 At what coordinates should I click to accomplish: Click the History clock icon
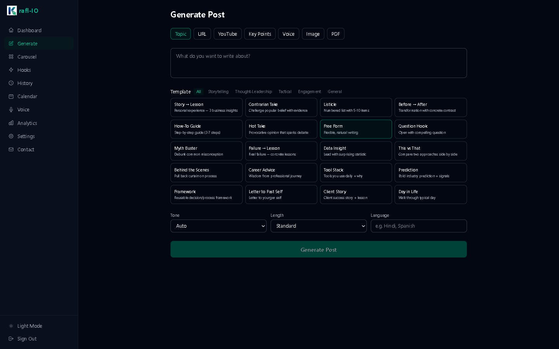coord(11,83)
